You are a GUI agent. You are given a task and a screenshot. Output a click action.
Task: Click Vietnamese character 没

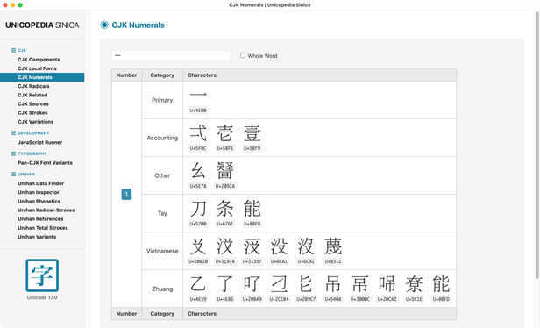pos(279,246)
